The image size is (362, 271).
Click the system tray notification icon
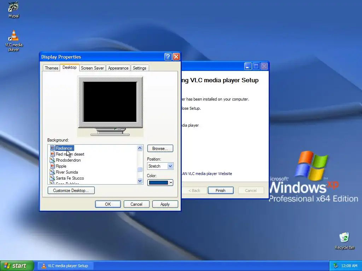[335, 266]
